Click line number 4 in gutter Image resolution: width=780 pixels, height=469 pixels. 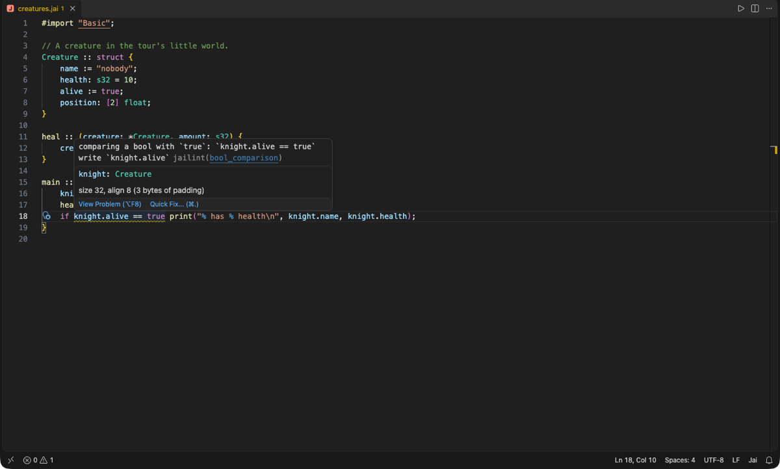tap(25, 57)
